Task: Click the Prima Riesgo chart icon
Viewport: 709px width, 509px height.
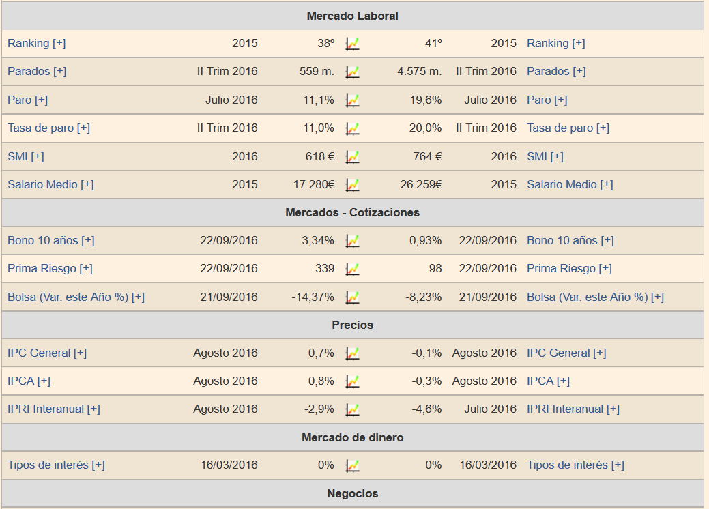Action: [352, 269]
